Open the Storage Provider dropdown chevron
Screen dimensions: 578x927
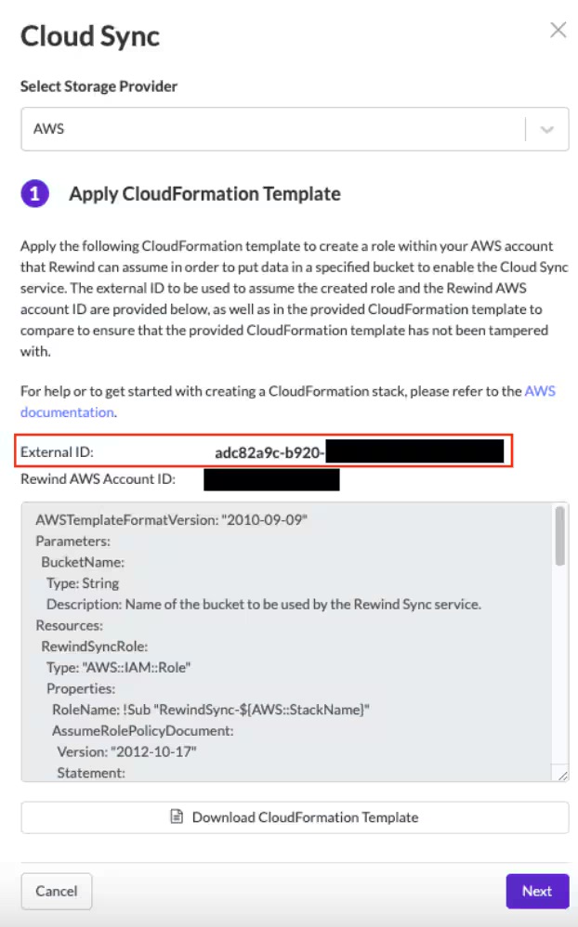(x=547, y=129)
